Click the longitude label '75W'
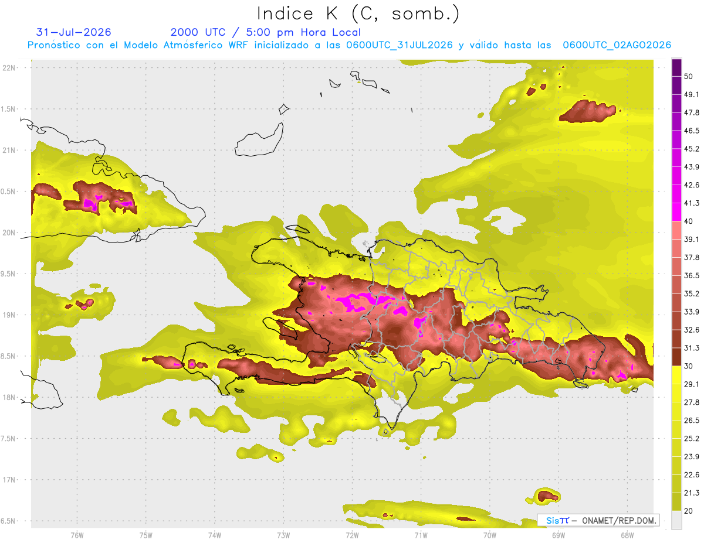The height and width of the screenshot is (543, 704). pos(145,535)
